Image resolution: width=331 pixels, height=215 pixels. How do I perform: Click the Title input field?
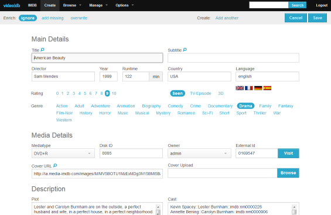(97, 58)
